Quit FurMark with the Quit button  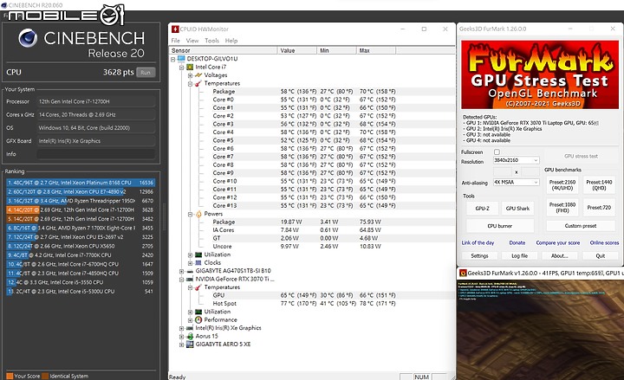pos(600,256)
